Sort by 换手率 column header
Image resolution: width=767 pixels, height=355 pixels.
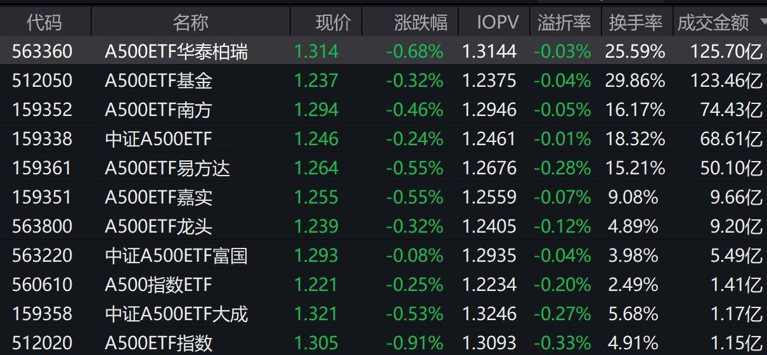point(635,23)
